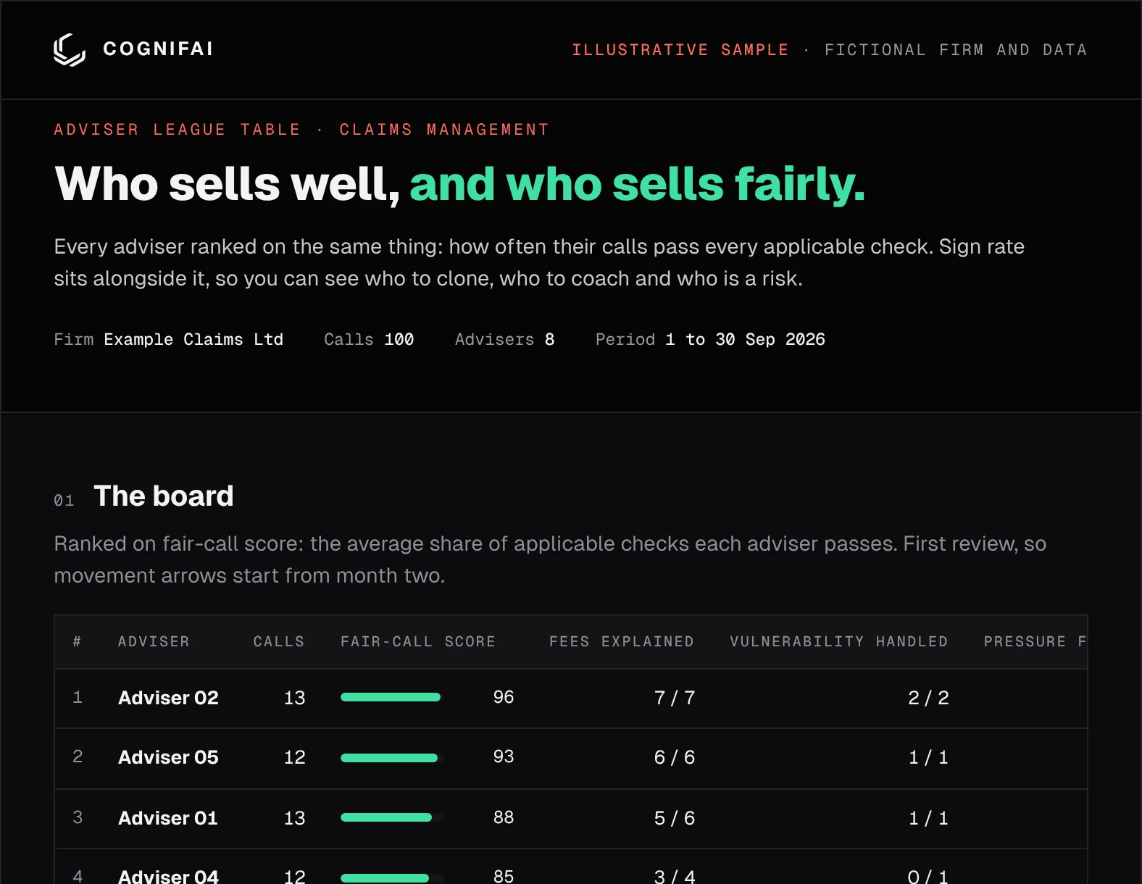Click the COGNIFAI wordmark

coord(158,49)
